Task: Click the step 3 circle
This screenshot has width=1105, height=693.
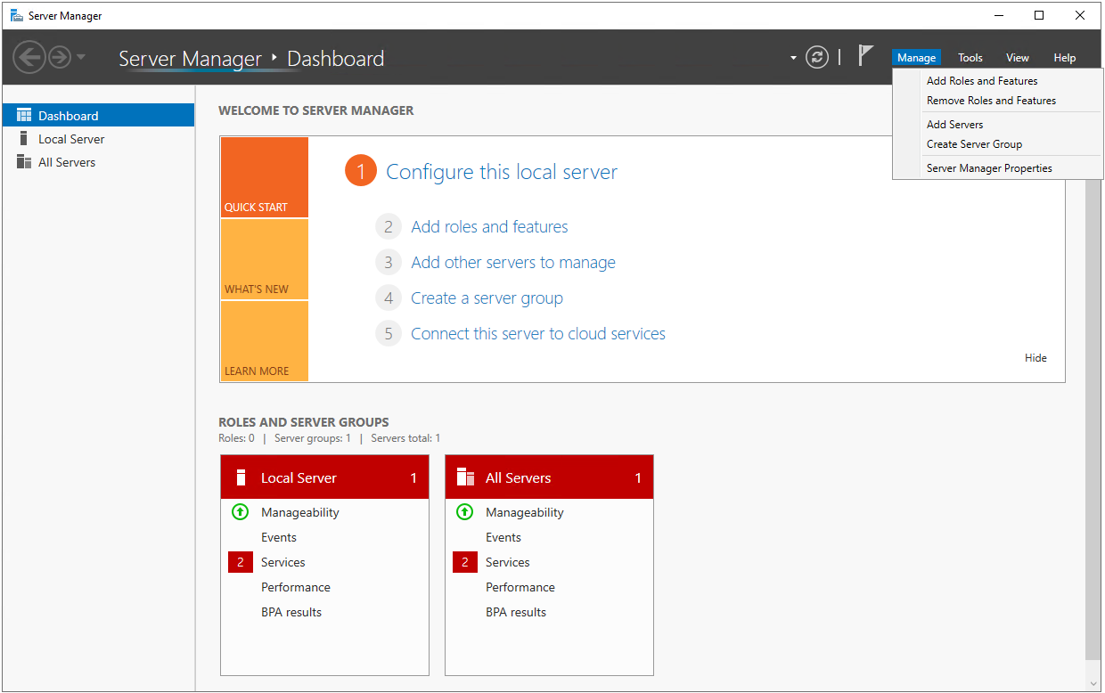Action: pos(389,263)
